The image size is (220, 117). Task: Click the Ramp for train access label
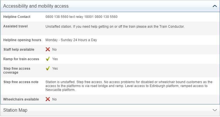pyautogui.click(x=21, y=59)
